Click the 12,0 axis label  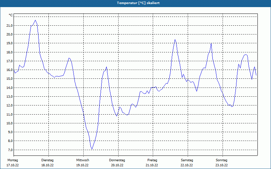(x=9, y=105)
